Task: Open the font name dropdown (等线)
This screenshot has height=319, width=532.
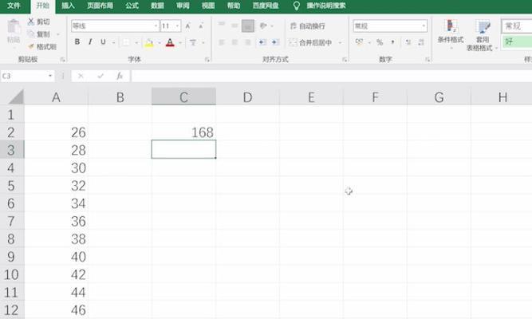Action: click(x=156, y=26)
